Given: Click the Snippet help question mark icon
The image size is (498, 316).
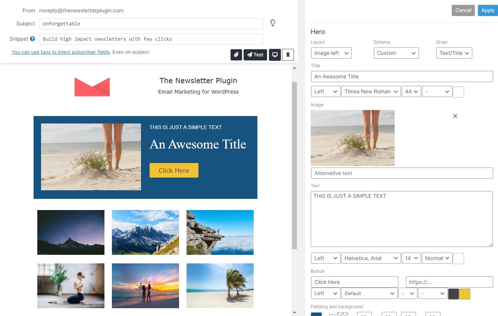Looking at the screenshot, I should (32, 39).
